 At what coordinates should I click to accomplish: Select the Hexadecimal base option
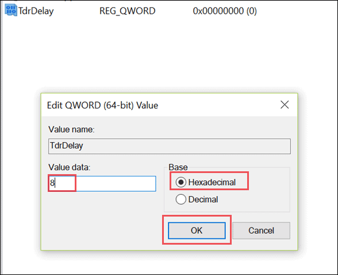click(205, 182)
